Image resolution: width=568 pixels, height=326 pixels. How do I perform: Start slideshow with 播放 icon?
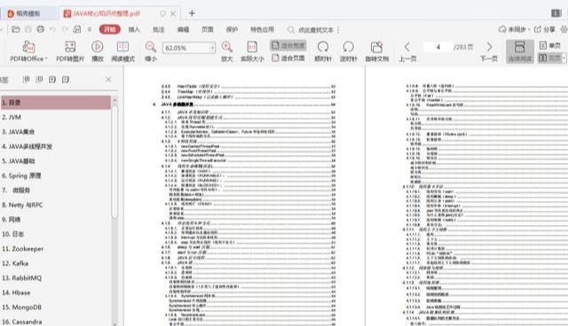[x=97, y=47]
